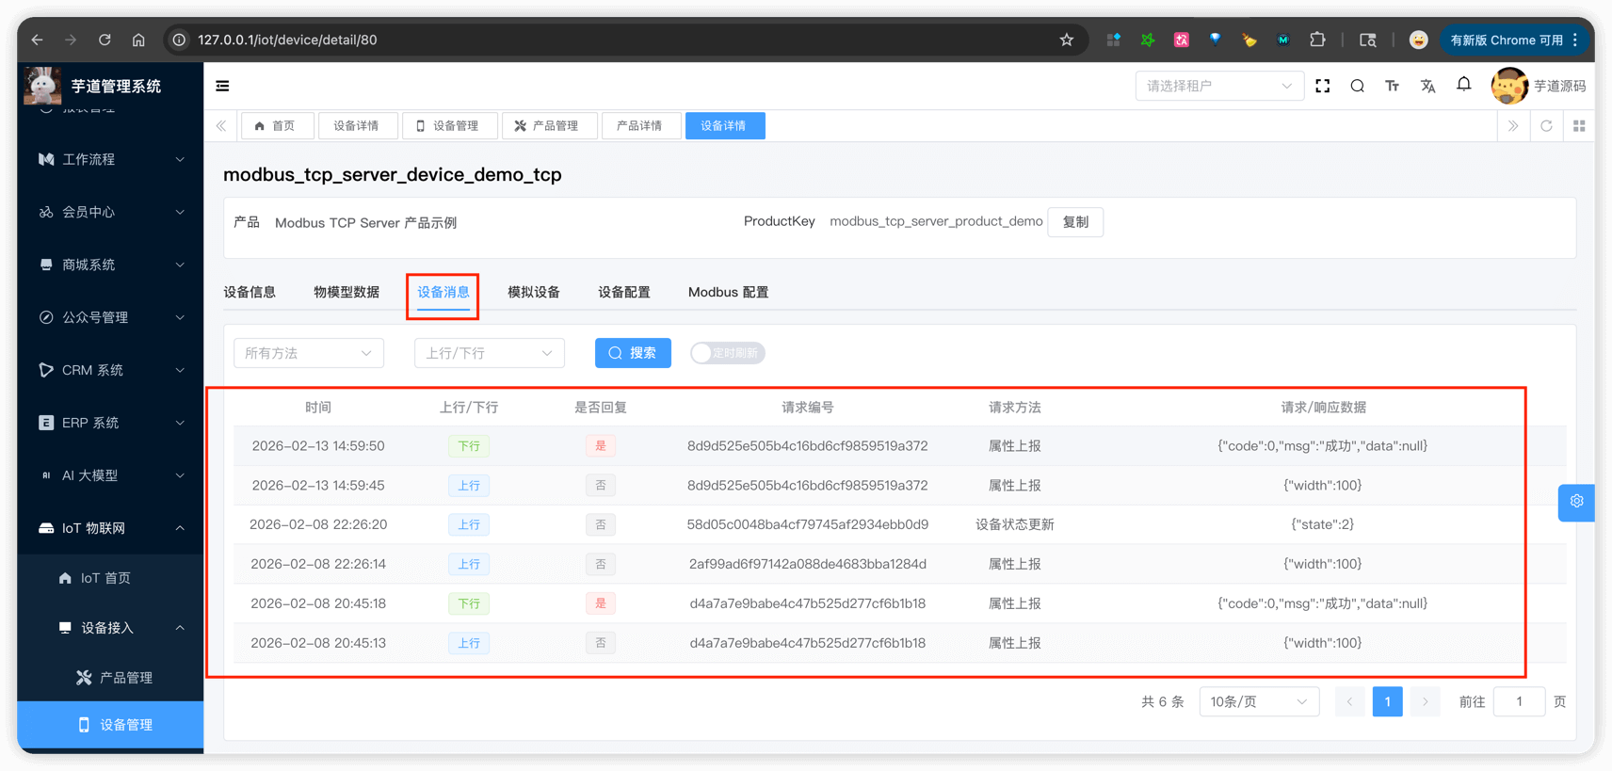Open the 10条/页 page size dropdown
Image resolution: width=1612 pixels, height=771 pixels.
tap(1258, 701)
